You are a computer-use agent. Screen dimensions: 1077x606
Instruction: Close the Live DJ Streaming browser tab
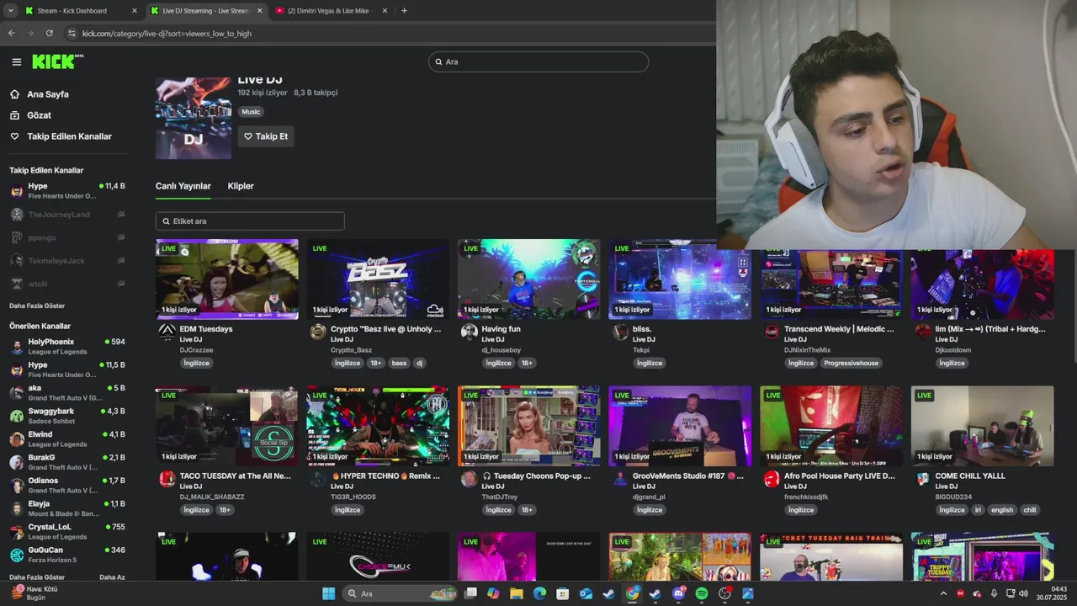tap(259, 11)
